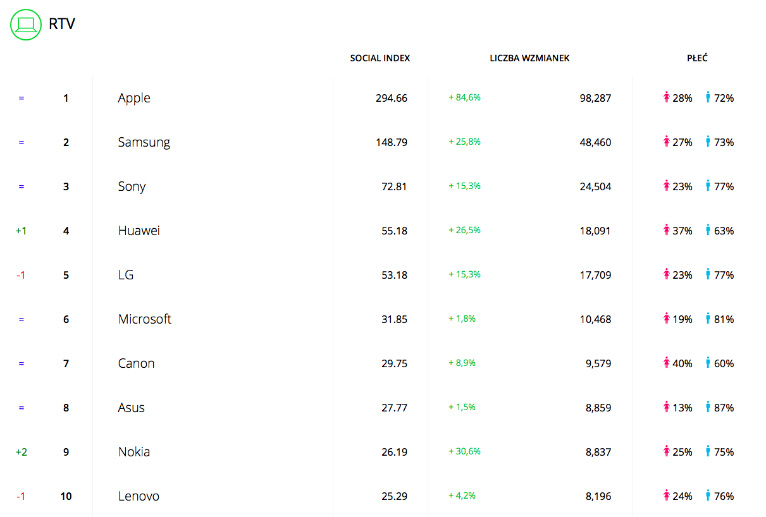The height and width of the screenshot is (517, 766).
Task: Click the blue male icon in Asus row
Action: click(x=708, y=407)
